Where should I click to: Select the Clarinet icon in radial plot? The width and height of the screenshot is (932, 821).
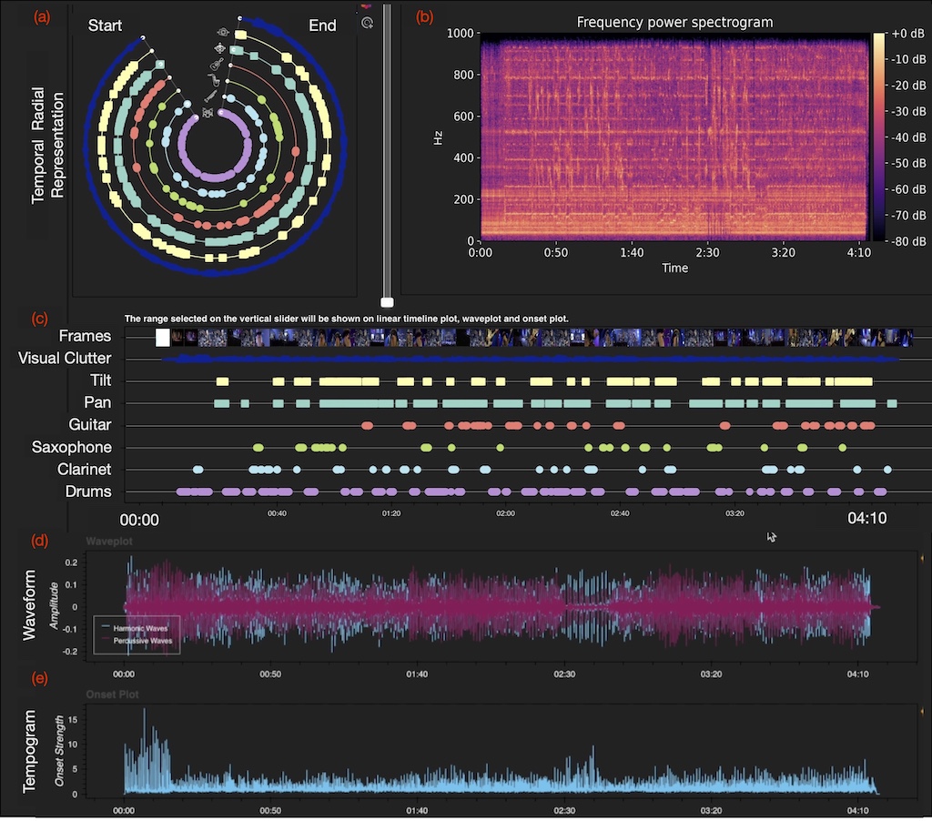click(x=210, y=96)
